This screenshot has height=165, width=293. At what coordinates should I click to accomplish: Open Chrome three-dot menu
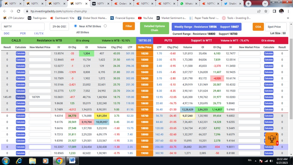tap(288, 11)
